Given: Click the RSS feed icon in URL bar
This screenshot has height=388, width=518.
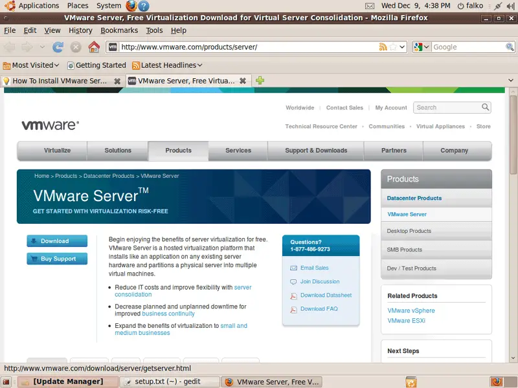Looking at the screenshot, I should tap(383, 47).
